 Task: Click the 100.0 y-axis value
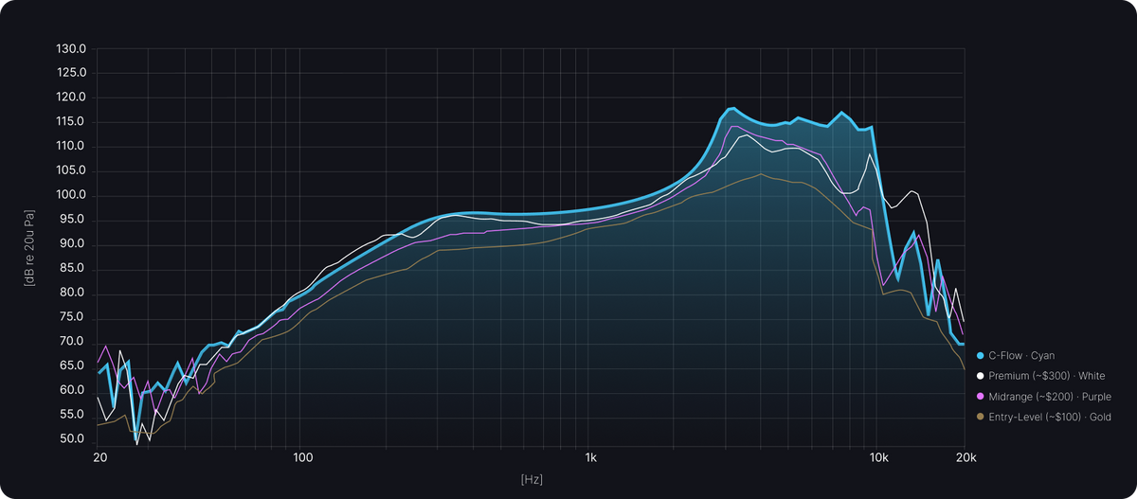[71, 195]
